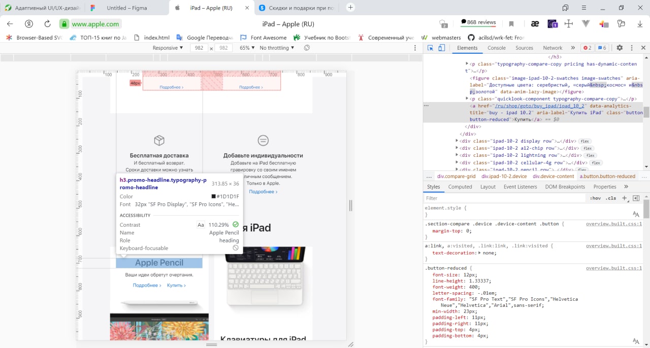650x348 pixels.
Task: Open the downloads arrow icon
Action: click(640, 24)
